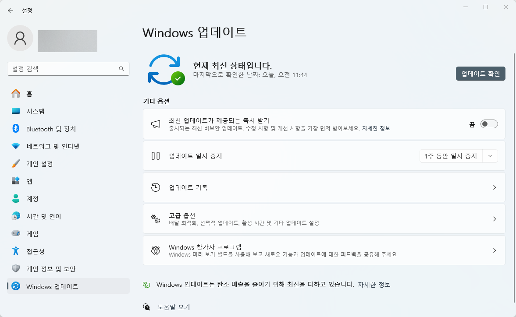
Task: Click the back arrow in title bar
Action: (x=11, y=11)
